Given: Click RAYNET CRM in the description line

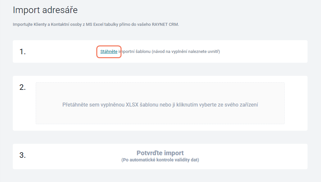Looking at the screenshot, I should tap(165, 24).
